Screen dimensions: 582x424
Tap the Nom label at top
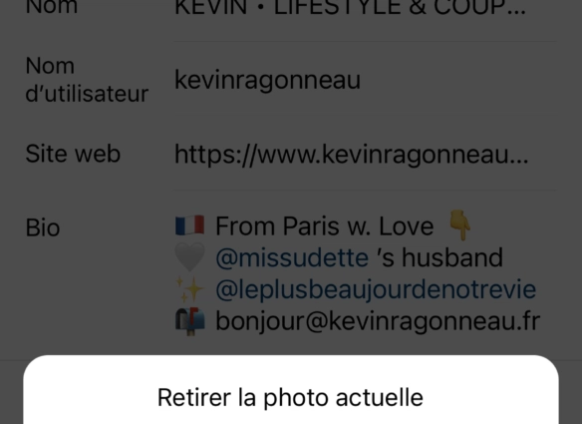pyautogui.click(x=52, y=7)
